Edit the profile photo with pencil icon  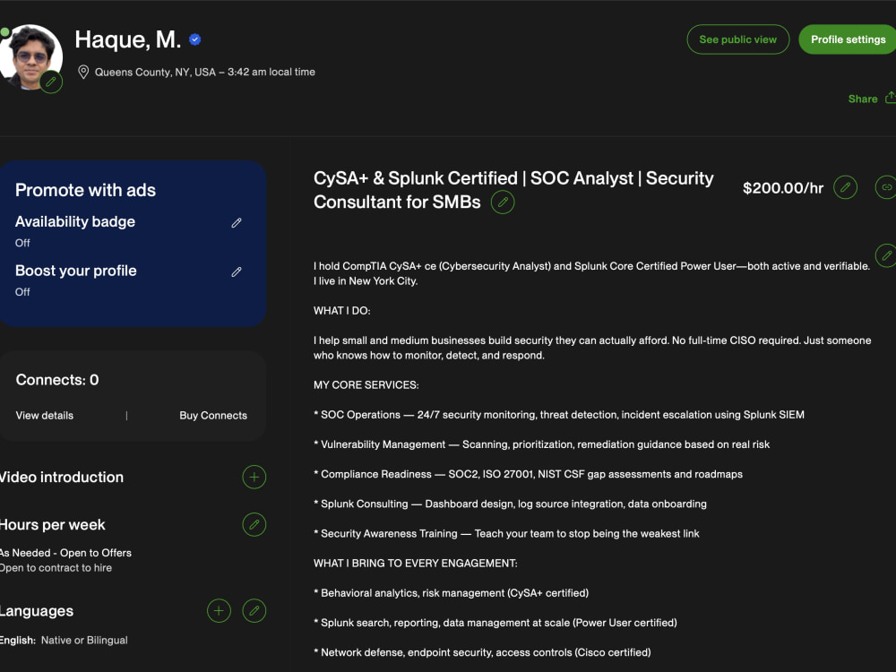click(51, 82)
